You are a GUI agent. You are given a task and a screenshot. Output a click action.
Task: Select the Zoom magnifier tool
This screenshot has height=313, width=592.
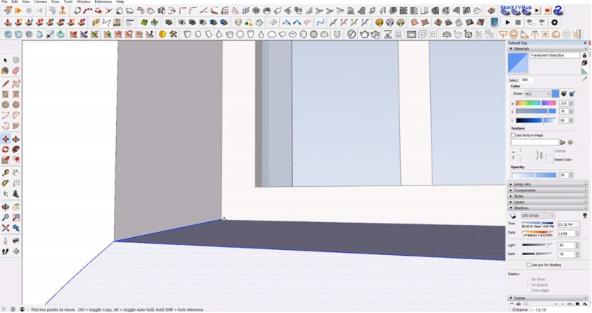[5, 218]
